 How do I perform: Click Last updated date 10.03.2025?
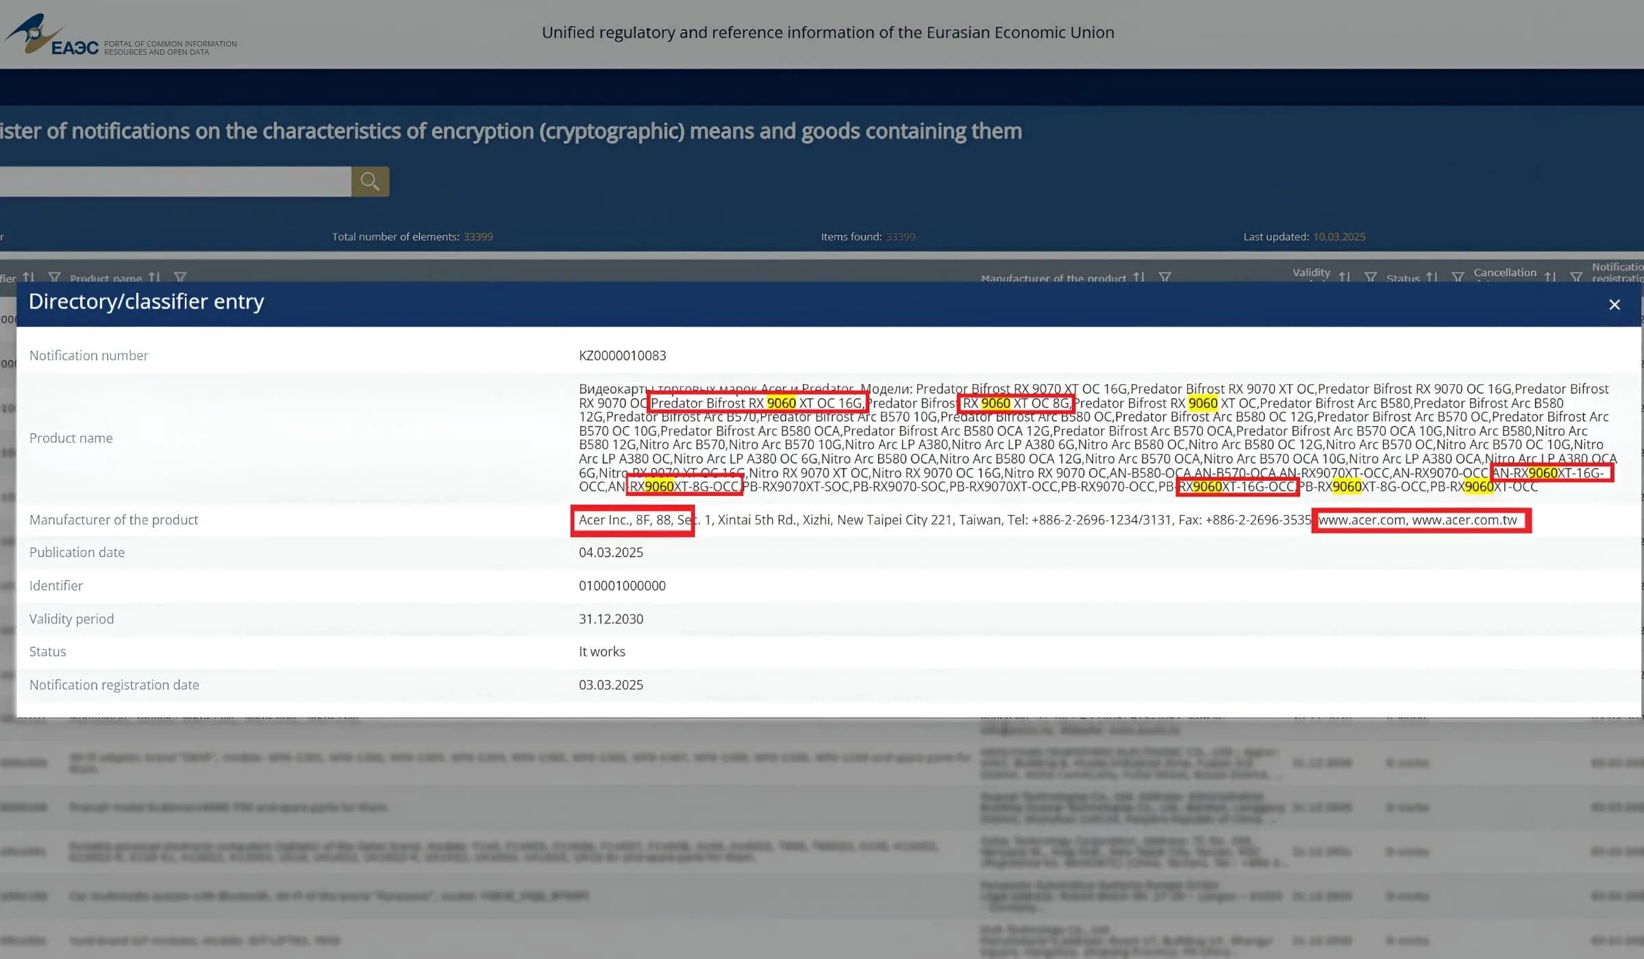[1339, 237]
